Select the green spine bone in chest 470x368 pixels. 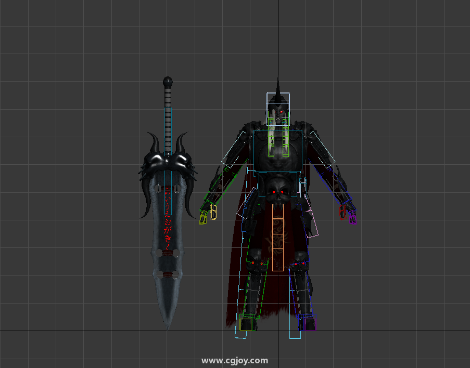271,138
